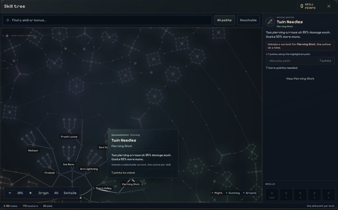Click the Ice Nova skill node label
The height and width of the screenshot is (210, 338).
68,164
